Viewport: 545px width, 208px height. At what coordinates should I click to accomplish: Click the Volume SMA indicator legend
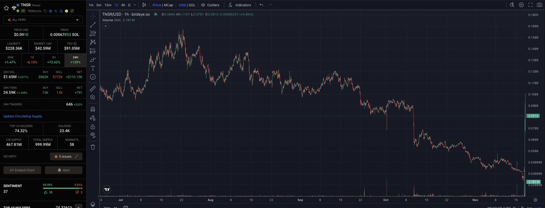pyautogui.click(x=119, y=20)
